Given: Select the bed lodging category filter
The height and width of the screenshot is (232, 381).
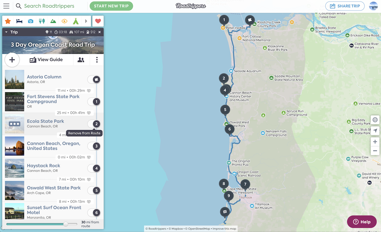Looking at the screenshot, I should (x=19, y=21).
